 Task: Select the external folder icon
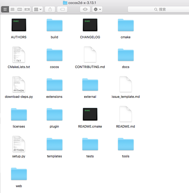(x=90, y=85)
